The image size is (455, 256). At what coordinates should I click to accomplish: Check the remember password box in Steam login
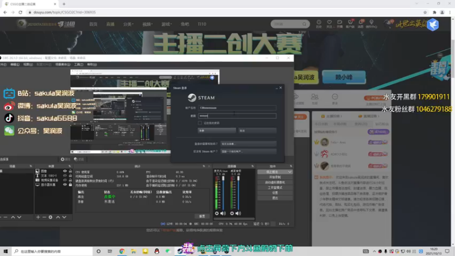[200, 123]
